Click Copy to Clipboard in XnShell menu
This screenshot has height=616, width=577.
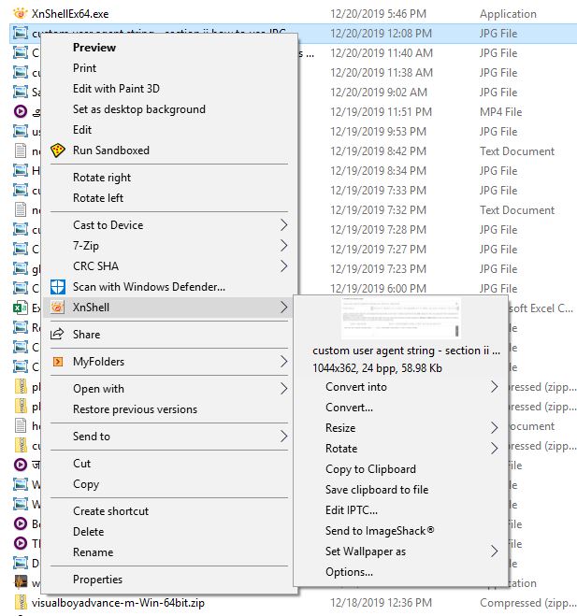[370, 469]
